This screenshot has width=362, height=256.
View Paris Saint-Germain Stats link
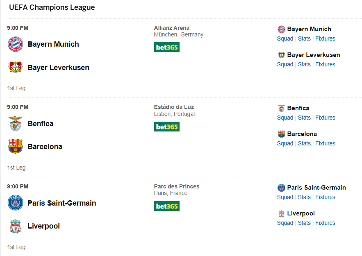304,197
